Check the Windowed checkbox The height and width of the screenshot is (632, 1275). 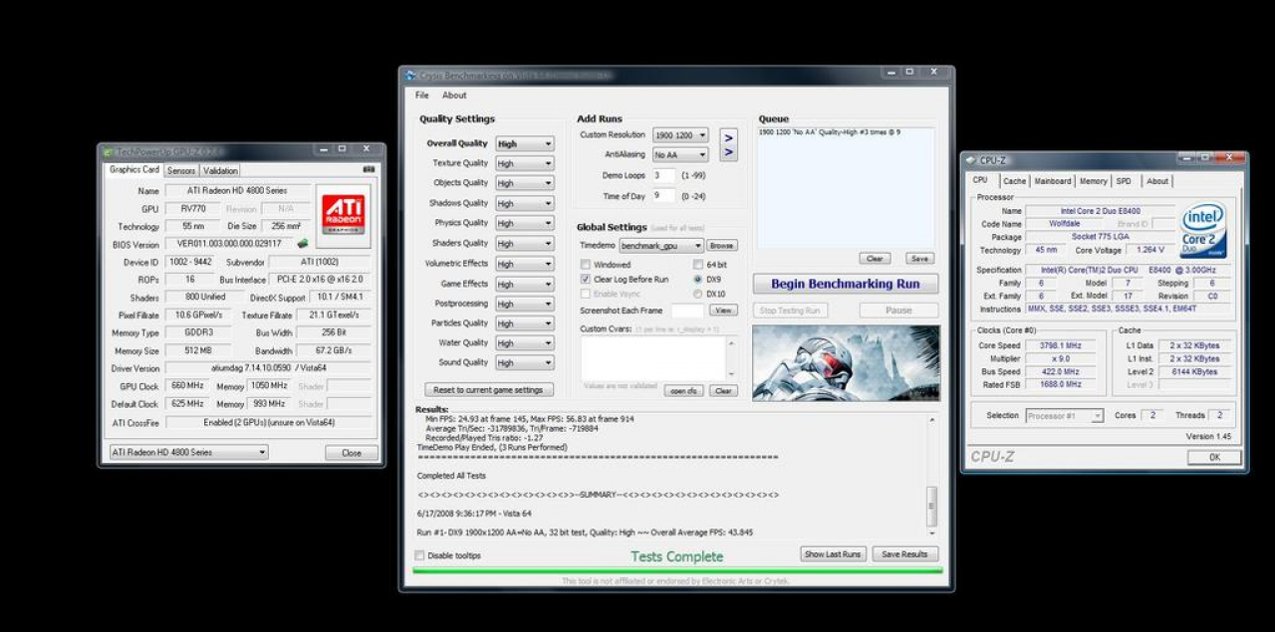click(586, 265)
